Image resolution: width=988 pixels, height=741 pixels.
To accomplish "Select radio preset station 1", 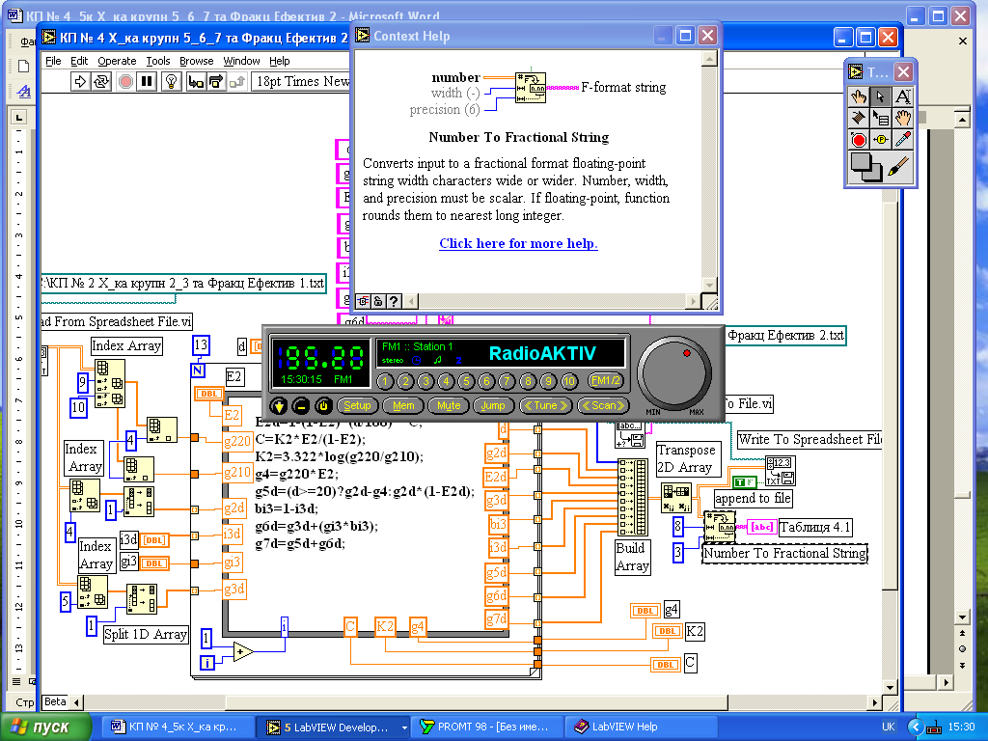I will coord(385,381).
